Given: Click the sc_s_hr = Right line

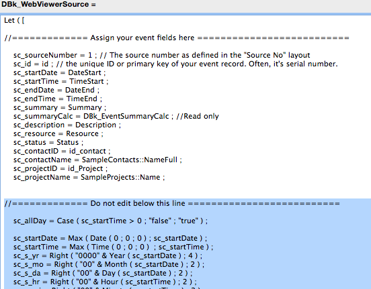Looking at the screenshot, I should 105,282.
